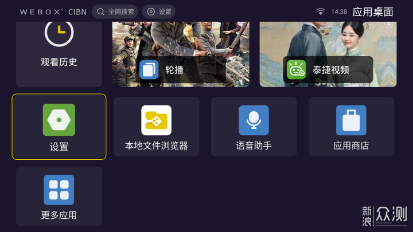
Task: Select the 语音助手 tile label
Action: click(254, 146)
